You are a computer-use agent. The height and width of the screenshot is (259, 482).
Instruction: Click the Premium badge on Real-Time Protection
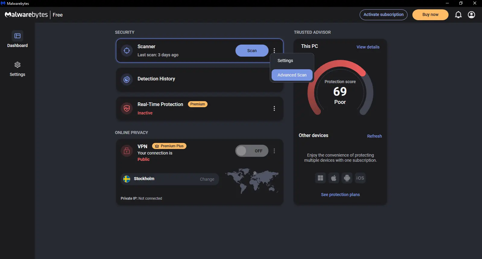[197, 104]
